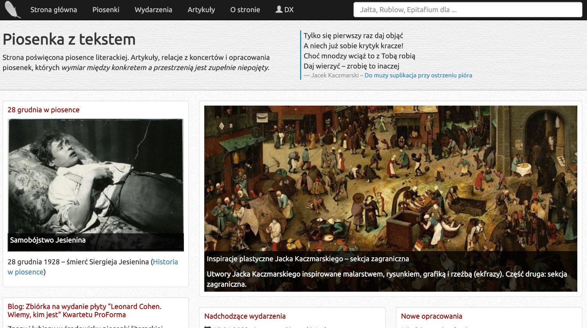Click the description Utwory Jacka Kaczmarskiego inspirowane malarstwem
Screen dimensions: 587x328
pos(387,279)
